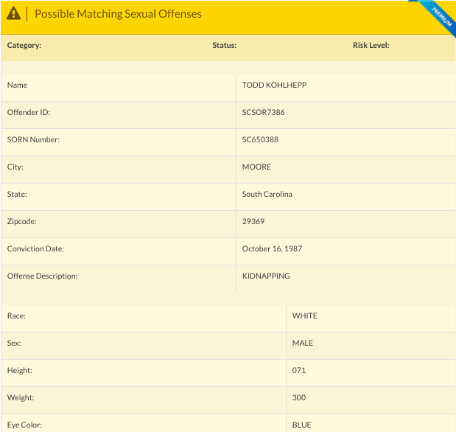Click the Zipcode value 29369
This screenshot has width=456, height=432.
click(x=253, y=221)
